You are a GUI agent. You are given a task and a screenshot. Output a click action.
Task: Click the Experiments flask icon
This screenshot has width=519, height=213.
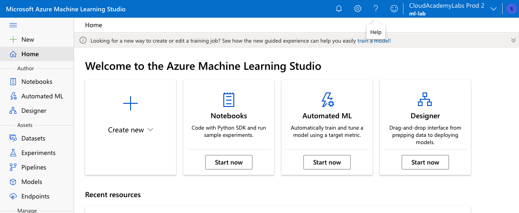click(13, 153)
